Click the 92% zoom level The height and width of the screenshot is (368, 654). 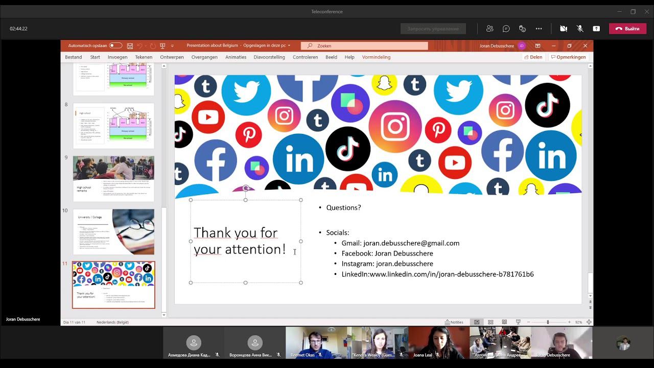(x=579, y=322)
